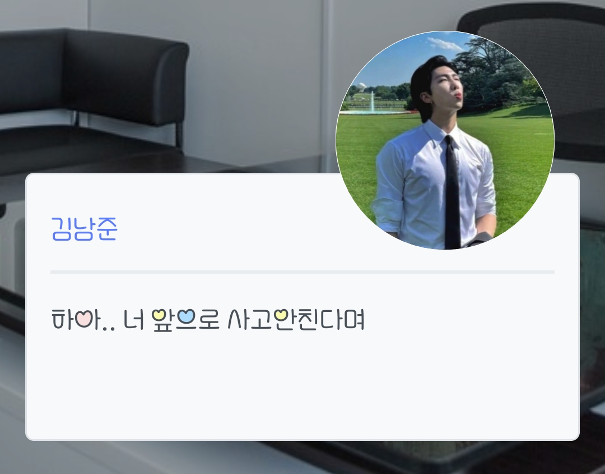
Task: Click the black necktie in profile photo
Action: click(452, 192)
